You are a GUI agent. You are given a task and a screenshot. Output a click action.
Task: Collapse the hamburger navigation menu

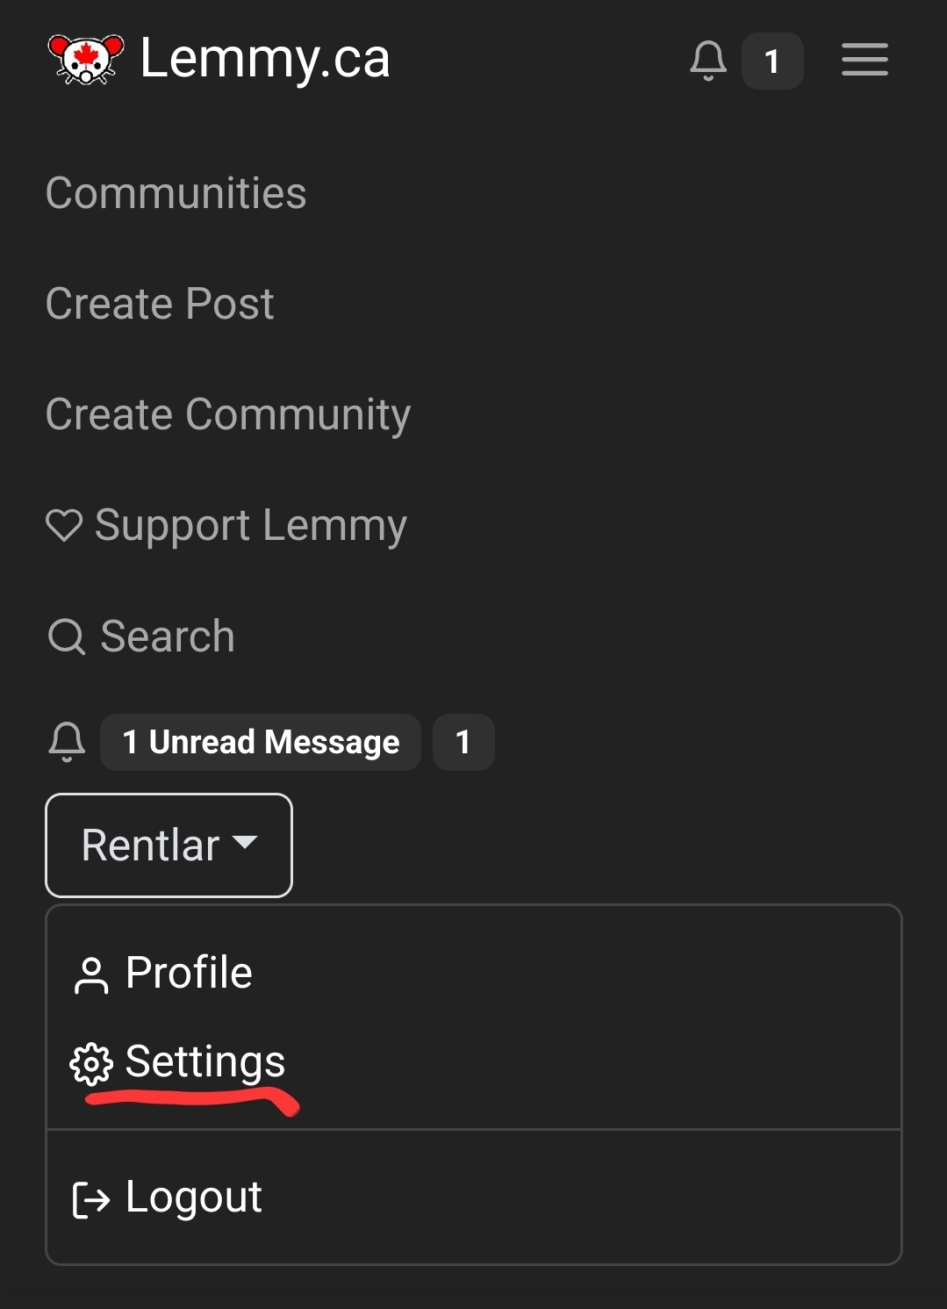click(x=864, y=60)
